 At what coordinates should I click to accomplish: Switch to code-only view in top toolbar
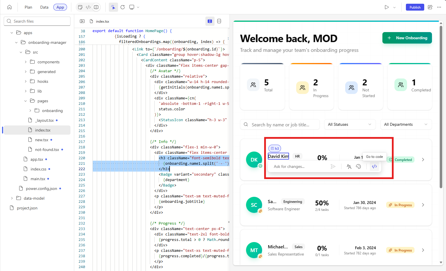[x=88, y=7]
